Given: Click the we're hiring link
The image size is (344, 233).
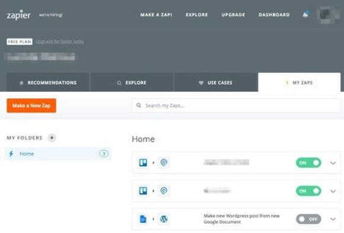Looking at the screenshot, I should [x=50, y=15].
